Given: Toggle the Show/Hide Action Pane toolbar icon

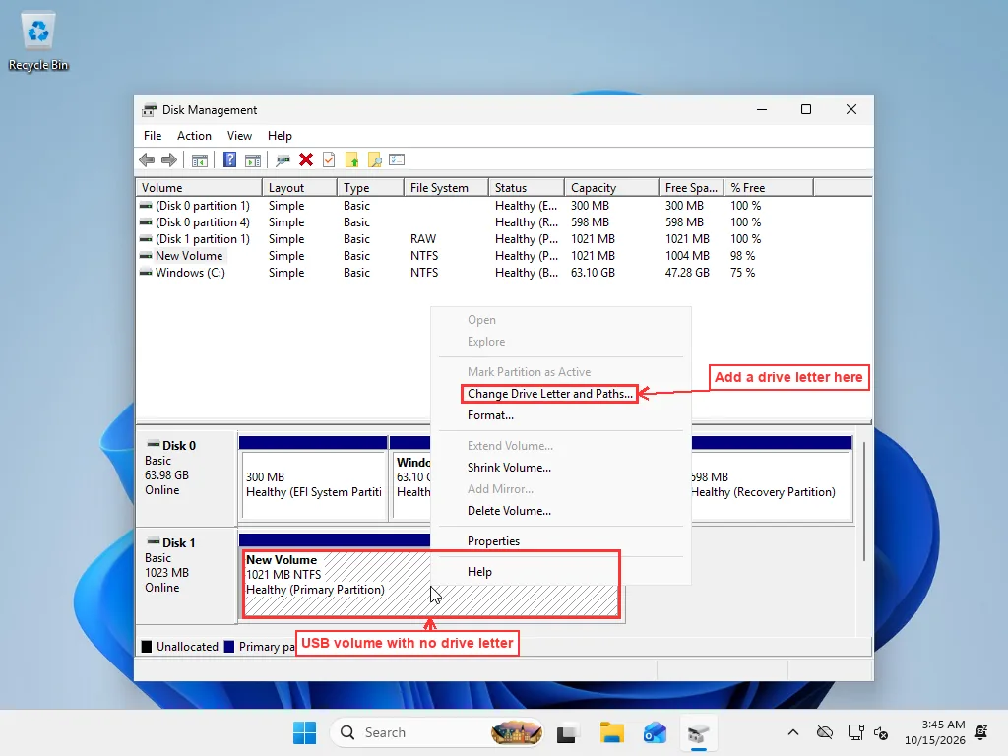Looking at the screenshot, I should pyautogui.click(x=253, y=160).
